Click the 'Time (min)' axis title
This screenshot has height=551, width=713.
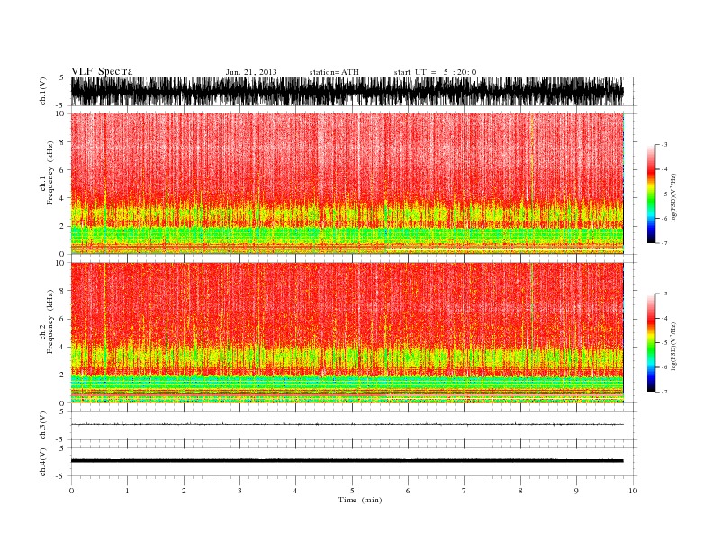(360, 500)
